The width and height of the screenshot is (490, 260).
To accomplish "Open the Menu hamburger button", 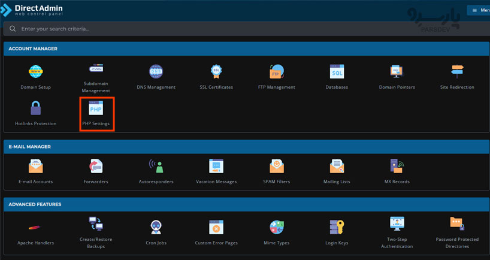I will tap(479, 10).
